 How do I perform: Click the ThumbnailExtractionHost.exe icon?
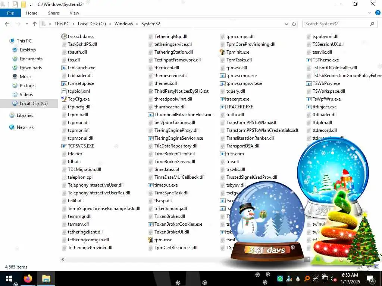click(151, 115)
